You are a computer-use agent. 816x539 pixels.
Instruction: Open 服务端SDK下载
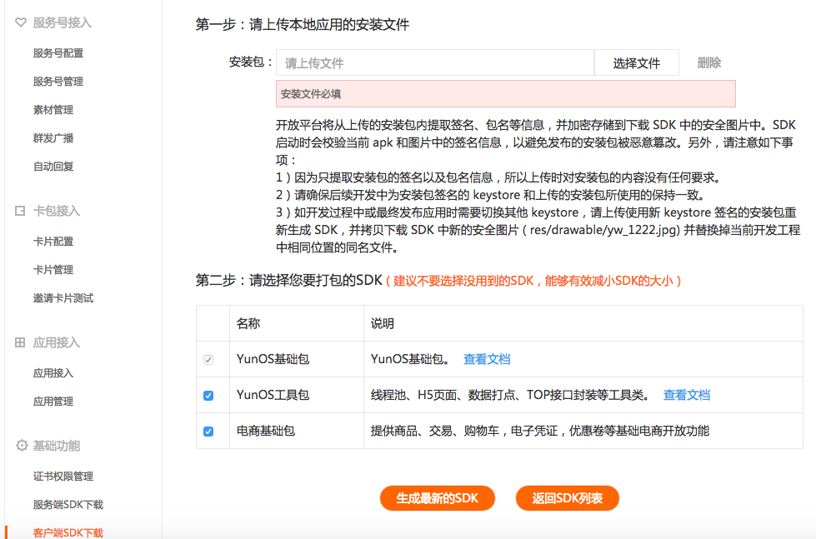[x=68, y=505]
